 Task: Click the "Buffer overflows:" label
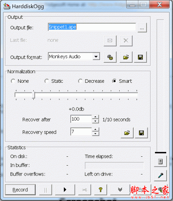pyautogui.click(x=28, y=174)
